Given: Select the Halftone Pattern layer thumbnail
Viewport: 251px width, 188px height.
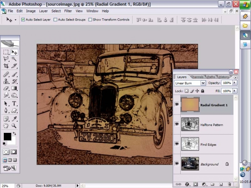Looking at the screenshot, I should (190, 124).
